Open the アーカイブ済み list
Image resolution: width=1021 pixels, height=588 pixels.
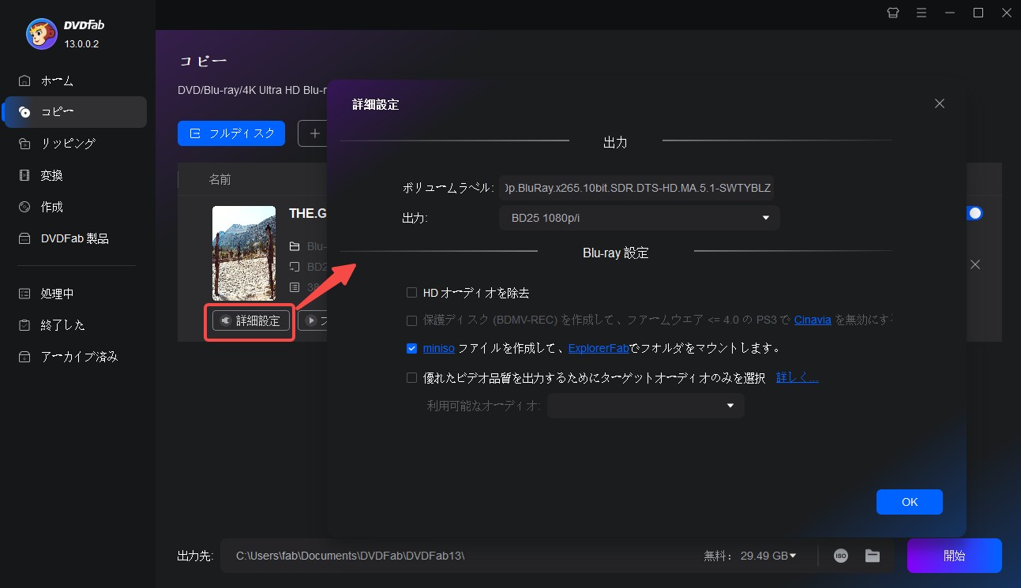(x=75, y=357)
